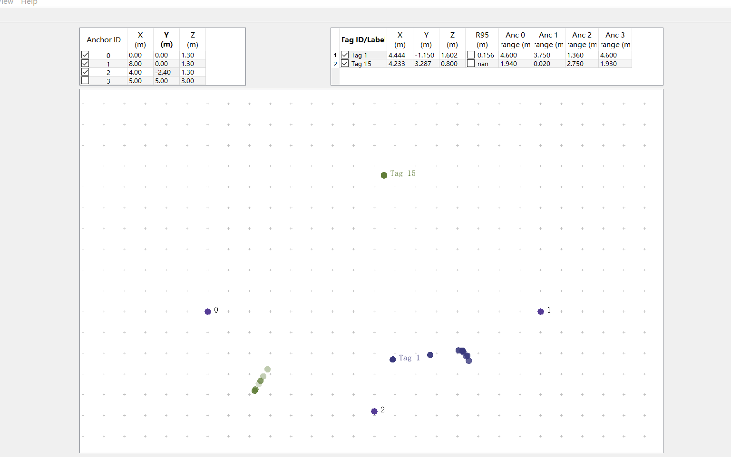Click the Tag ID/Label column header
The height and width of the screenshot is (457, 731).
click(363, 40)
